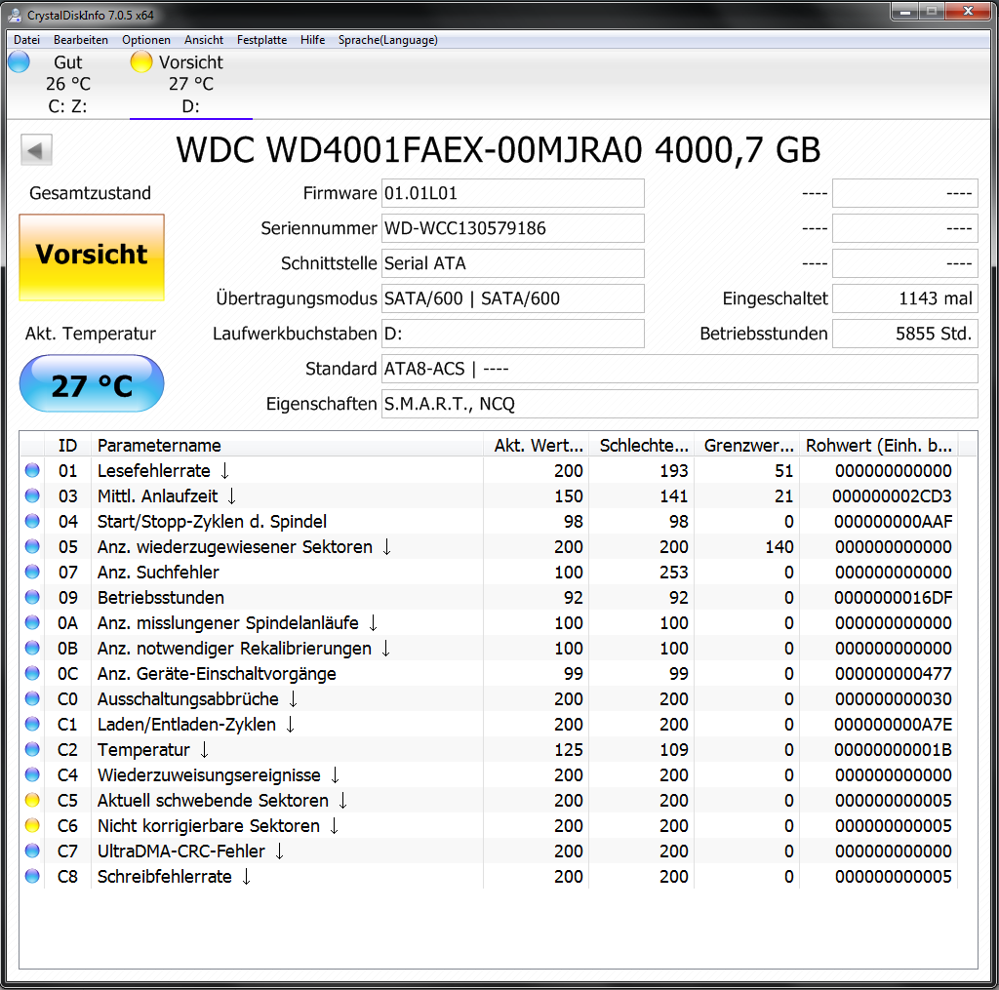This screenshot has height=990, width=999.
Task: Click the ID column header
Action: coord(67,445)
